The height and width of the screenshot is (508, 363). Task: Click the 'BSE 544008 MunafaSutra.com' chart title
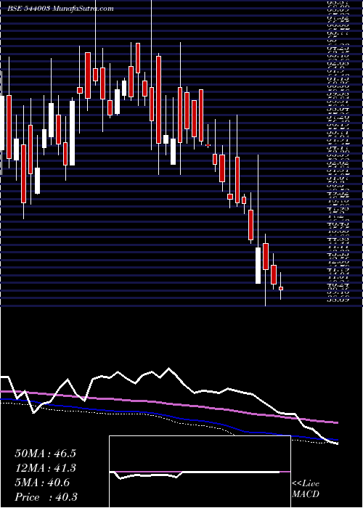point(60,9)
